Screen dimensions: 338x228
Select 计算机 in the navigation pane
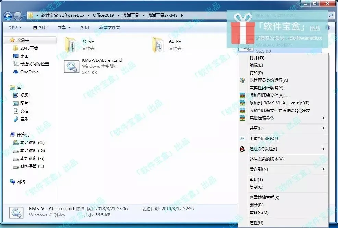click(19, 135)
